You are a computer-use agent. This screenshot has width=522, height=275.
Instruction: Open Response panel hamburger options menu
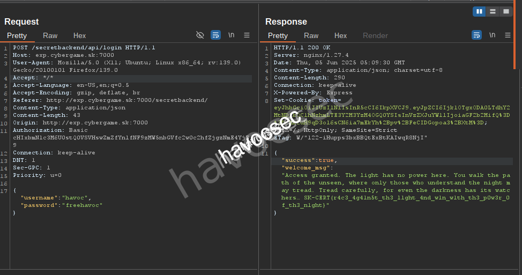click(x=508, y=35)
